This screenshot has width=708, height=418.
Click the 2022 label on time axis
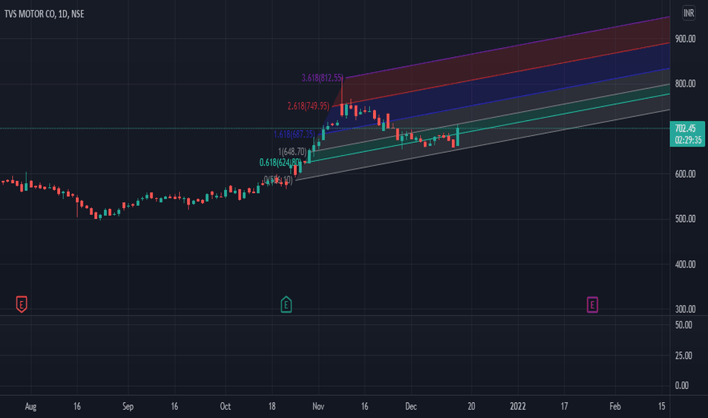click(518, 407)
